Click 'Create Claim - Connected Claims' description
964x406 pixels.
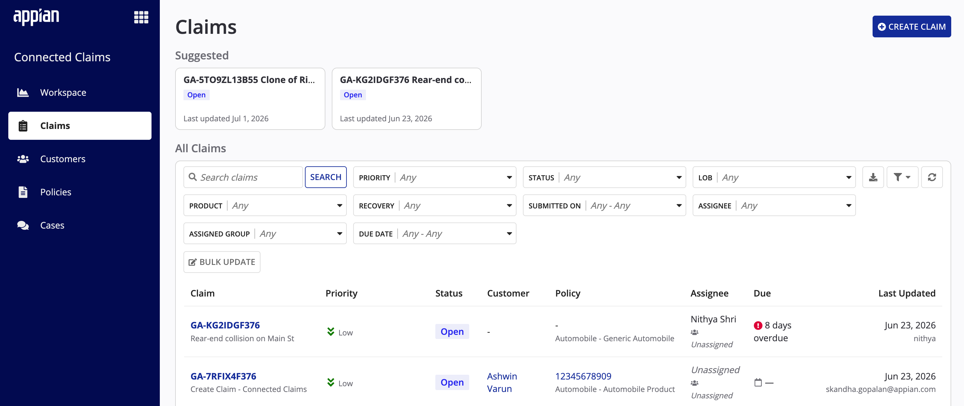[x=248, y=389]
